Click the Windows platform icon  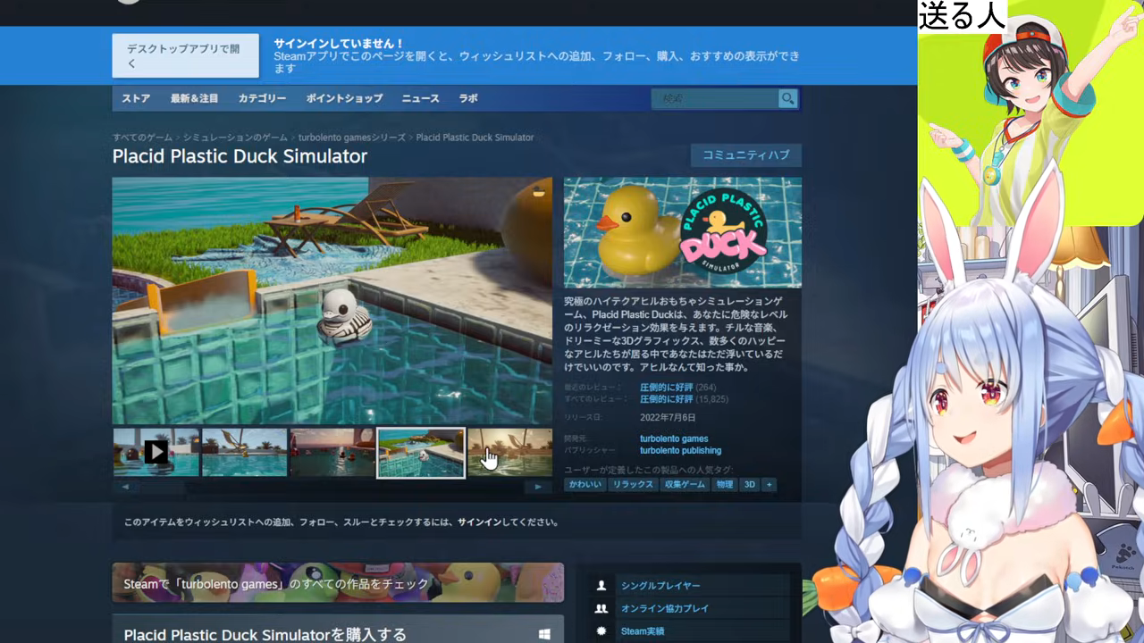pos(544,634)
